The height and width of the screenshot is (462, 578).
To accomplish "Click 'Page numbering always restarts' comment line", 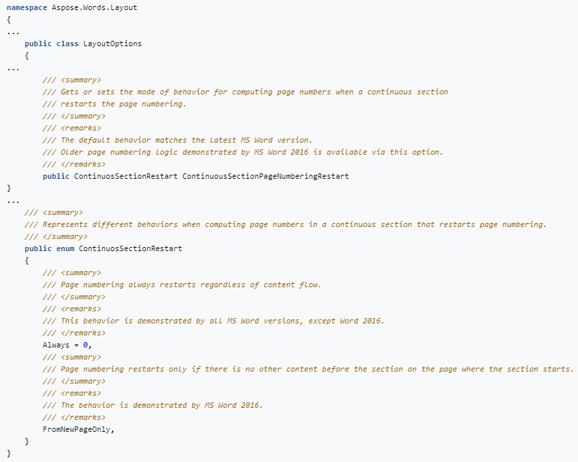I will tap(182, 285).
